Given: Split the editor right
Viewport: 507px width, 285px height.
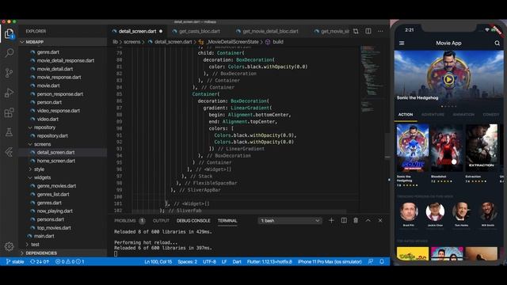Looking at the screenshot, I should tap(368, 32).
